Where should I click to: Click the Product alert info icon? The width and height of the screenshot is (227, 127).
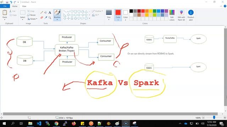click(x=191, y=13)
